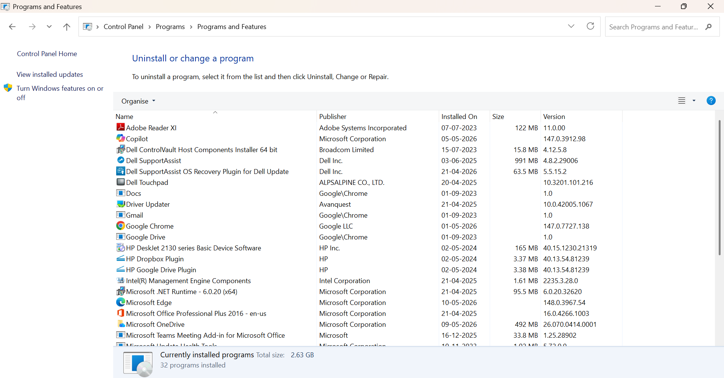Viewport: 724px width, 378px height.
Task: Select the Gmail app icon
Action: coord(120,215)
